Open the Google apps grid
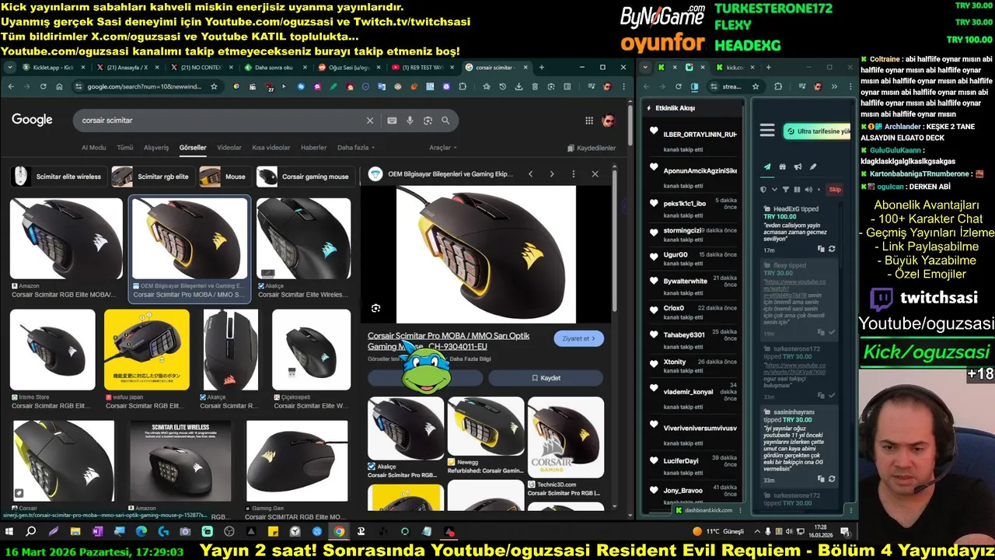The width and height of the screenshot is (995, 560). click(x=589, y=121)
